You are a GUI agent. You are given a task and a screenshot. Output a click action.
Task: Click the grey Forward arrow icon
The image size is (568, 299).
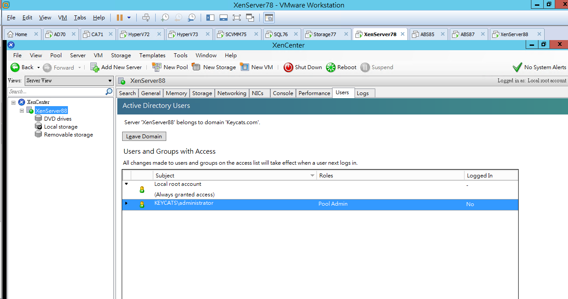tap(47, 67)
